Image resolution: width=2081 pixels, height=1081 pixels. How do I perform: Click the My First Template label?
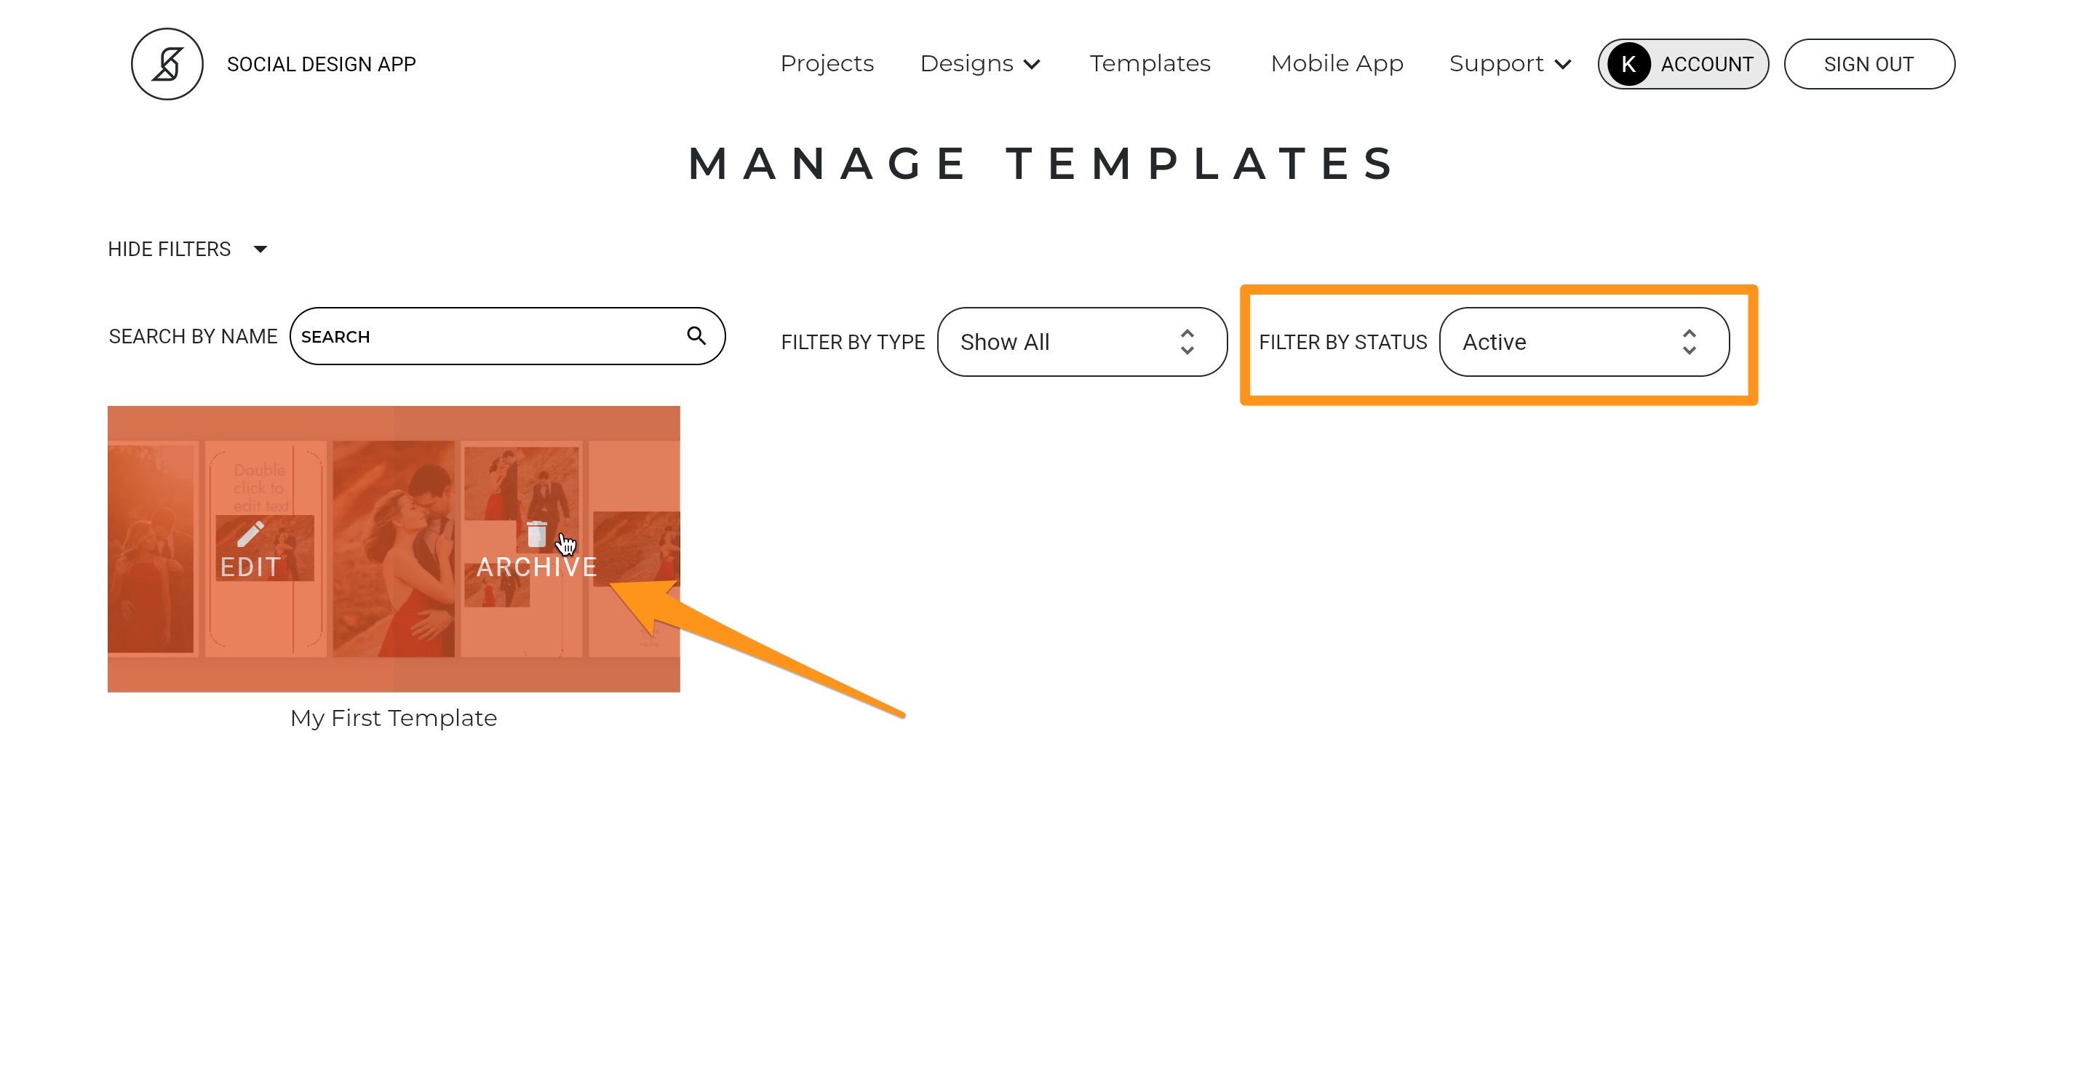[394, 717]
